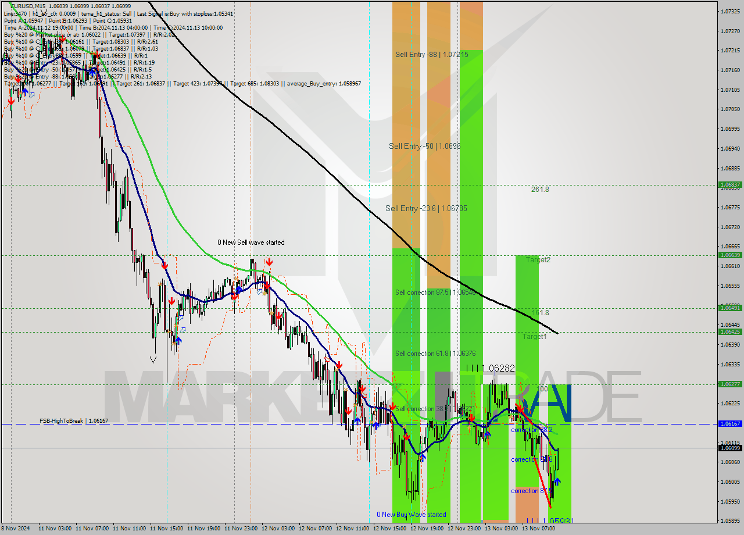
Task: Click the 1.06005 price axis value
Action: click(x=730, y=481)
